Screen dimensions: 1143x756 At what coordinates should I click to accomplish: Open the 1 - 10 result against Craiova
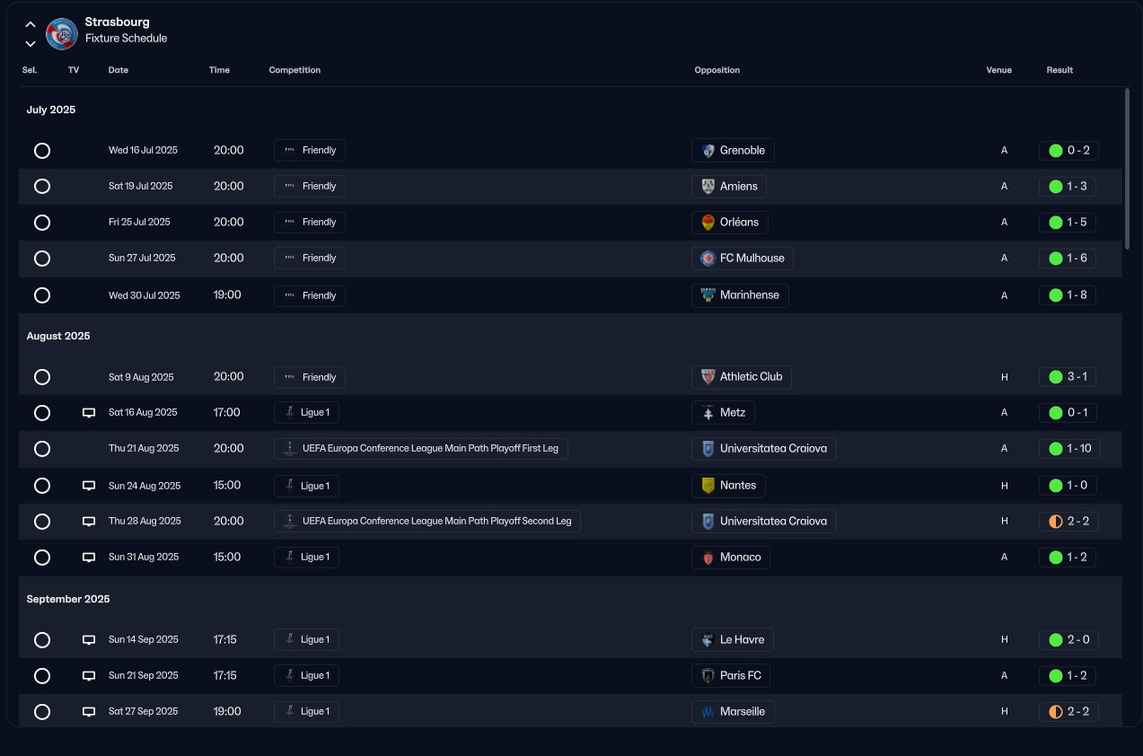[1069, 449]
